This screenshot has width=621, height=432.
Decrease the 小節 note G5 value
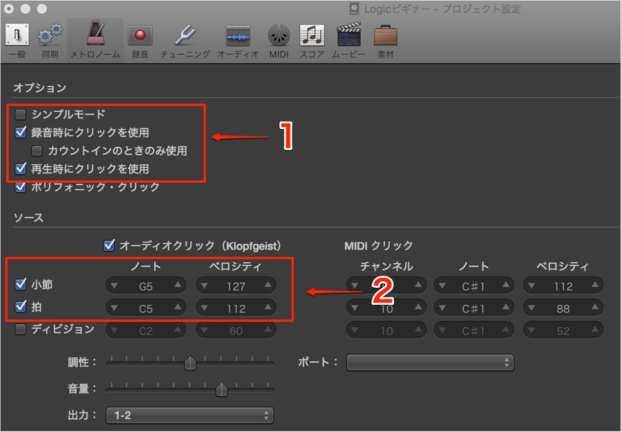click(x=114, y=286)
